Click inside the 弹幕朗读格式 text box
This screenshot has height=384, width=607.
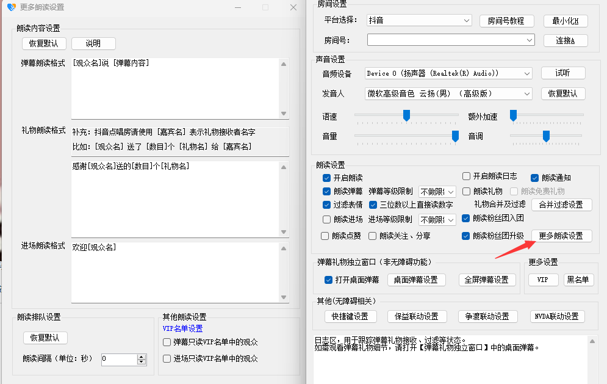(x=175, y=89)
